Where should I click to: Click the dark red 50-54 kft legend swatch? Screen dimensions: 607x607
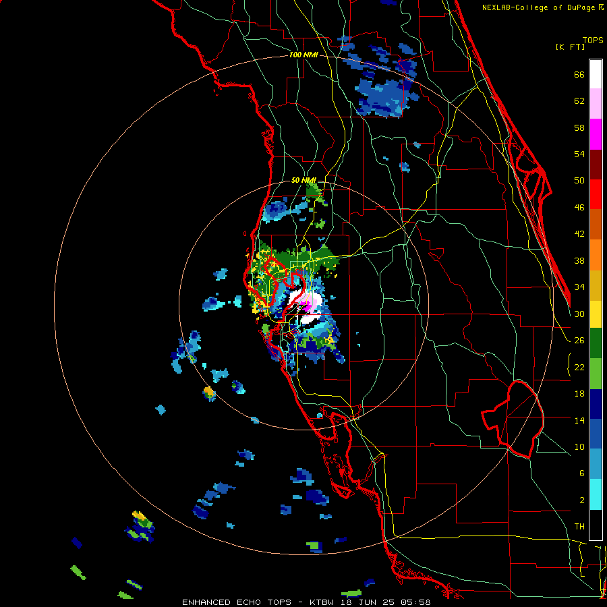click(x=596, y=165)
